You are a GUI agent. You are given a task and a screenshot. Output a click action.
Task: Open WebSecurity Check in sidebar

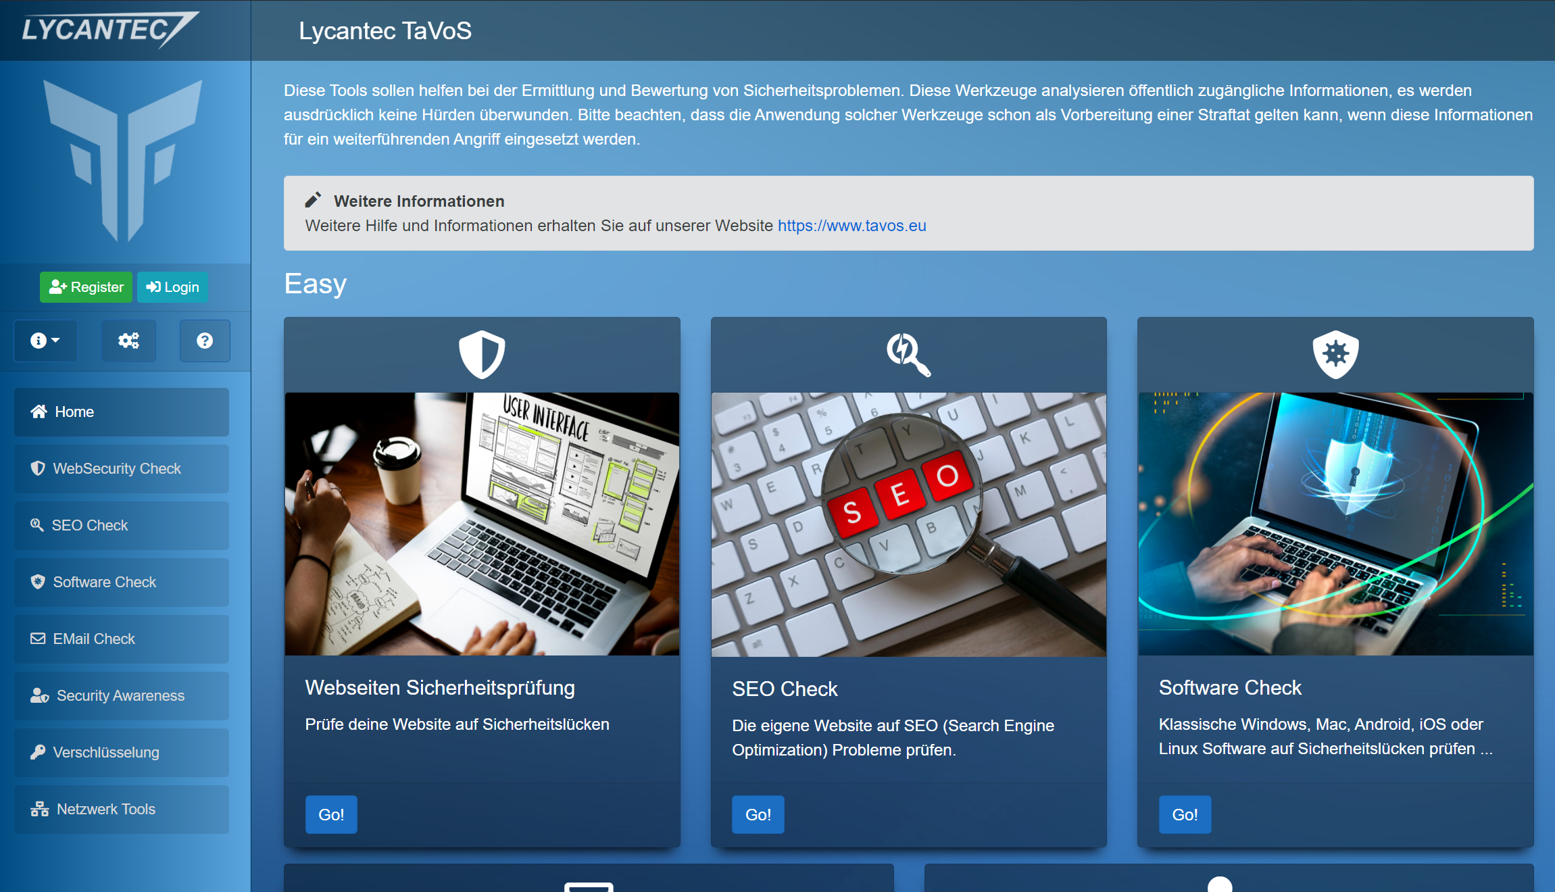pyautogui.click(x=122, y=468)
